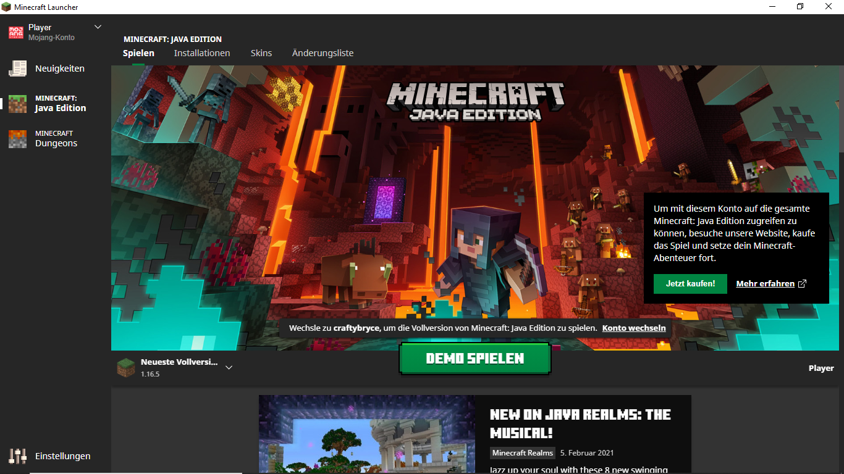This screenshot has width=844, height=474.
Task: Open the Neueste Vollversion 1.16.5 selector
Action: 179,368
